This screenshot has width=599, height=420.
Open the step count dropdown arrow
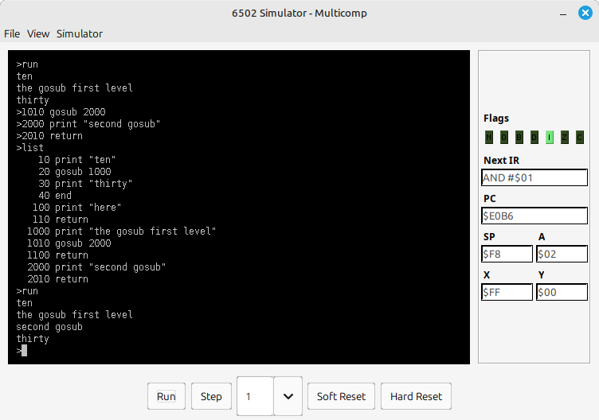coord(288,396)
